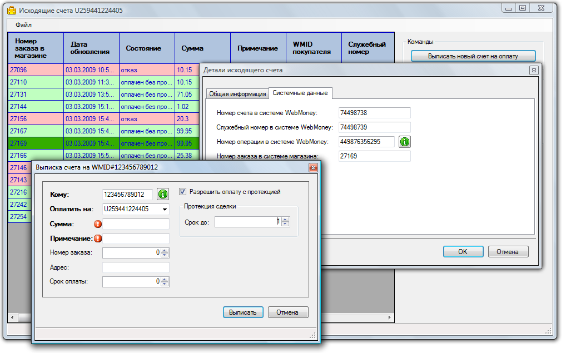Click Выписать новый счет на оплату

click(x=473, y=56)
